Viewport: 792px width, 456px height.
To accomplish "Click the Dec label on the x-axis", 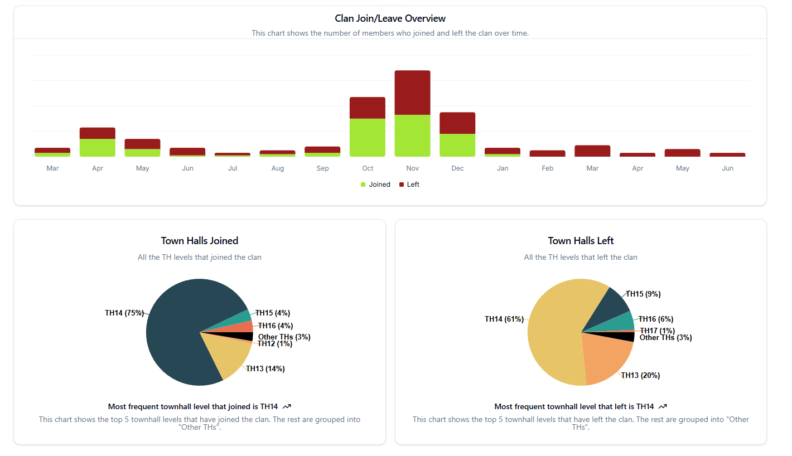I will click(457, 168).
